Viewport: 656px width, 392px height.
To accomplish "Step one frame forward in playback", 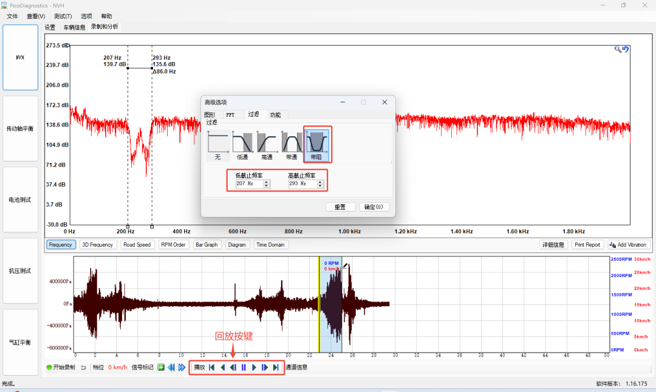I will 264,367.
